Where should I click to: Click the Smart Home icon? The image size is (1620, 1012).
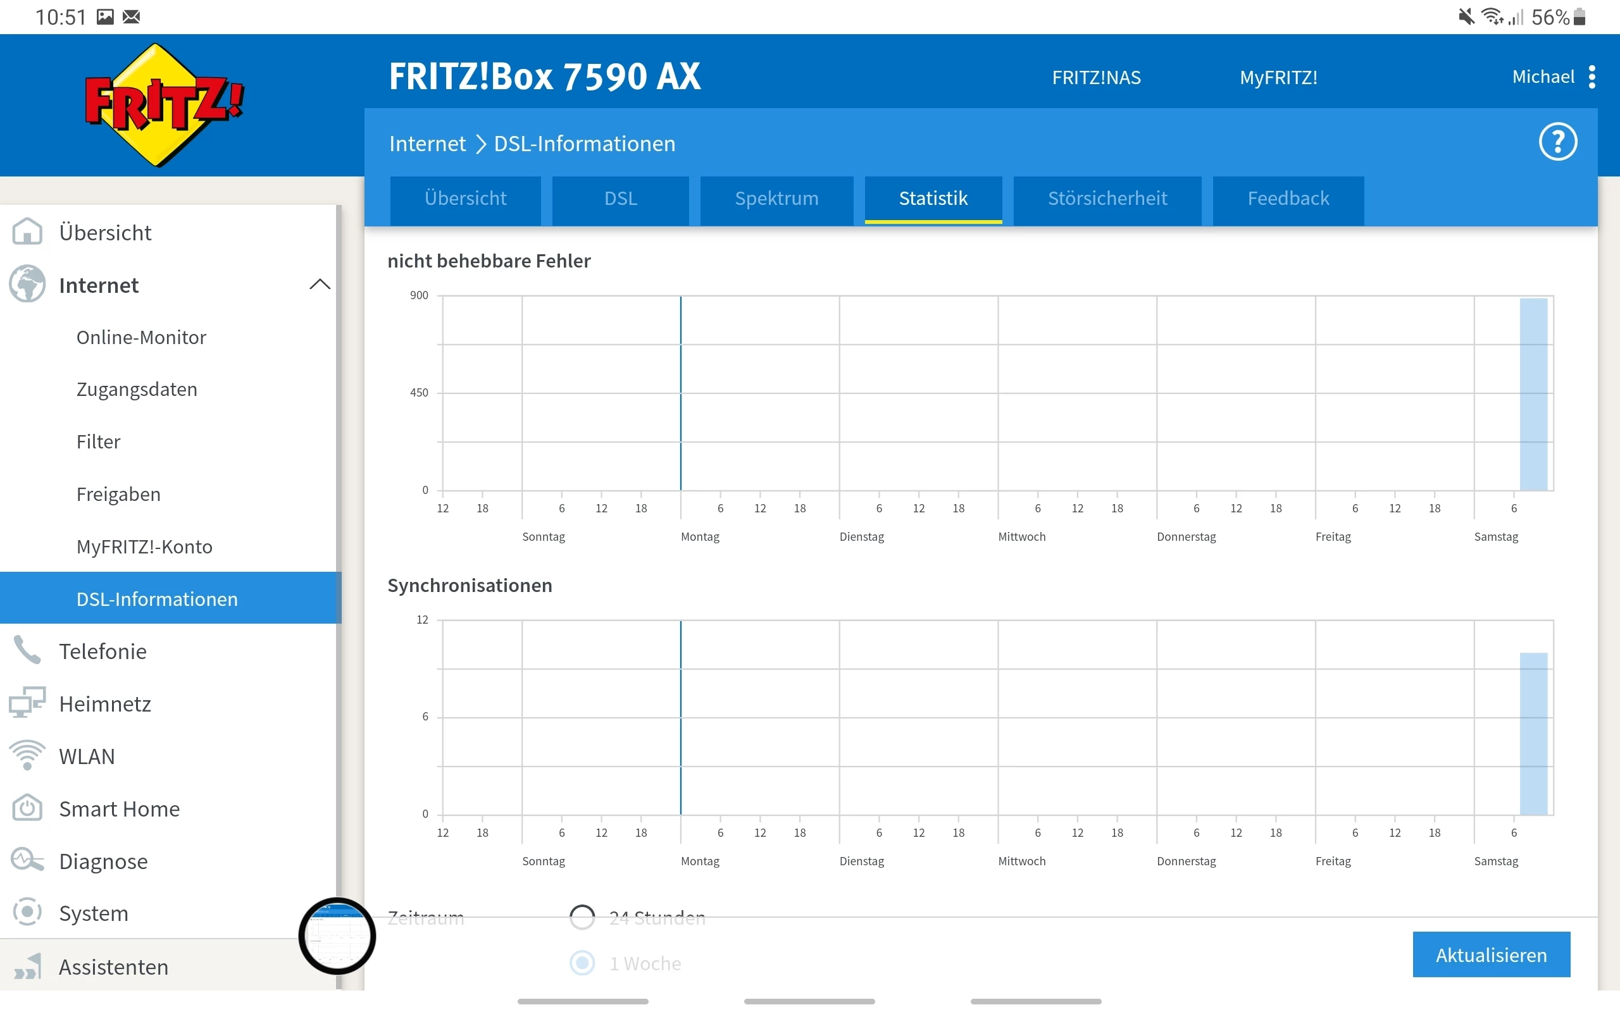click(27, 808)
